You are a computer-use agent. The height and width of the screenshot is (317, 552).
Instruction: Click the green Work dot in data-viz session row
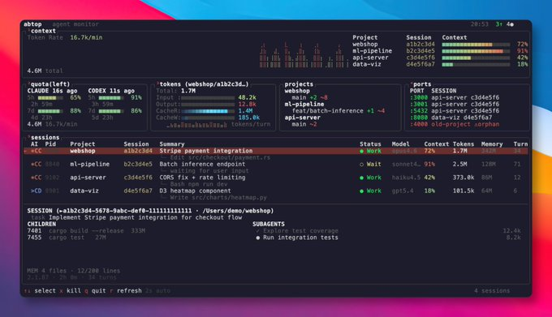pyautogui.click(x=361, y=191)
